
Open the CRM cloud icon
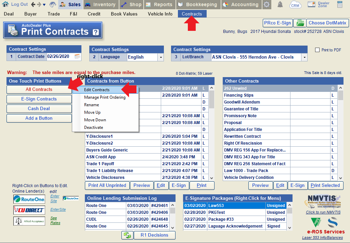pos(295,5)
